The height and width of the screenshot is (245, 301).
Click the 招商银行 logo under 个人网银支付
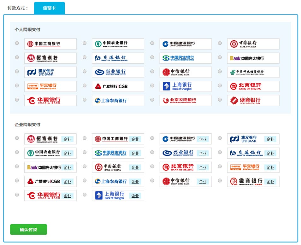[50, 58]
